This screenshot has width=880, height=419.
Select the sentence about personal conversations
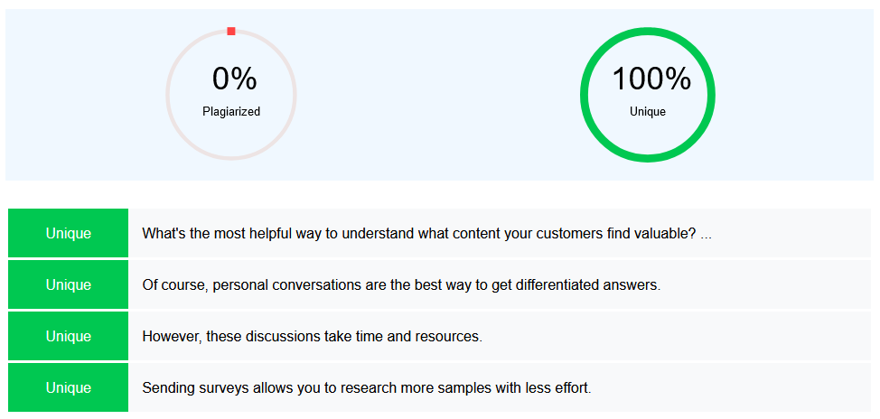(x=401, y=284)
